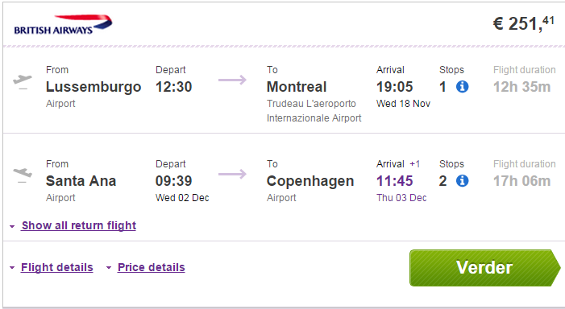The image size is (565, 309).
Task: Expand the Flight details chevron
Action: [x=12, y=268]
